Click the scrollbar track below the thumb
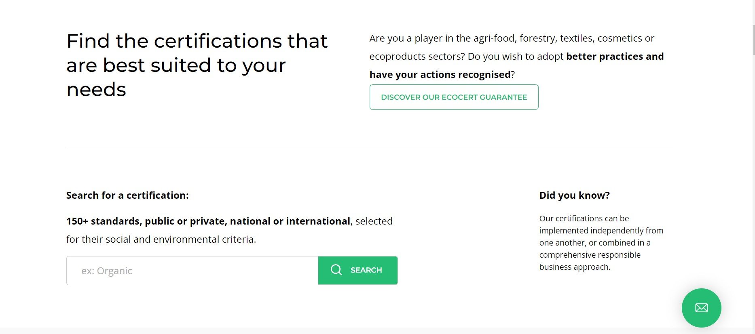The image size is (755, 334). click(753, 202)
